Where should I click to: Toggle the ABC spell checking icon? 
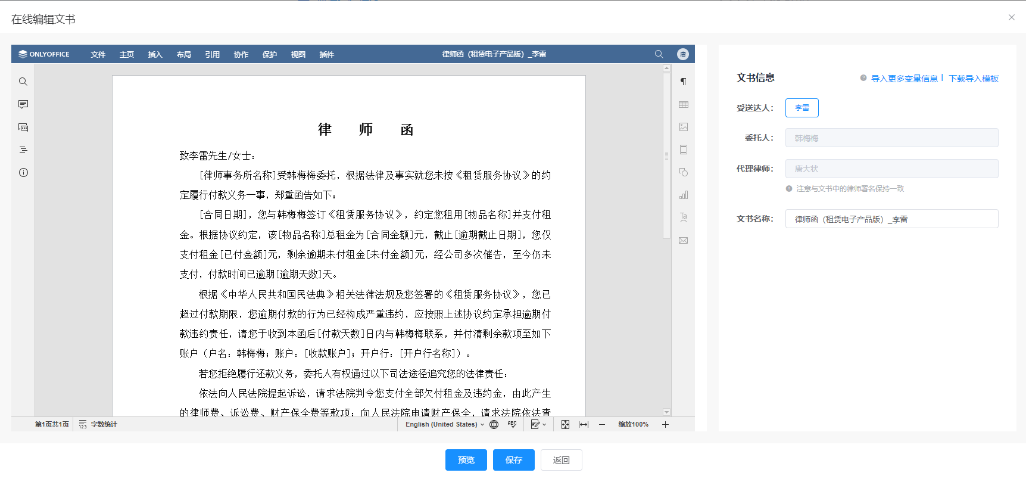512,424
